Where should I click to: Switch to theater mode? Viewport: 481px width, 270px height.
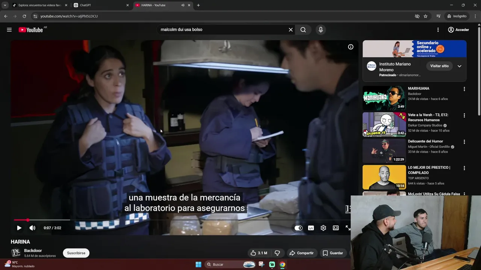click(x=336, y=228)
